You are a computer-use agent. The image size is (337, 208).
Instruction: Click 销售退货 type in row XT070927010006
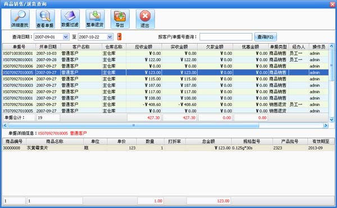point(278,105)
